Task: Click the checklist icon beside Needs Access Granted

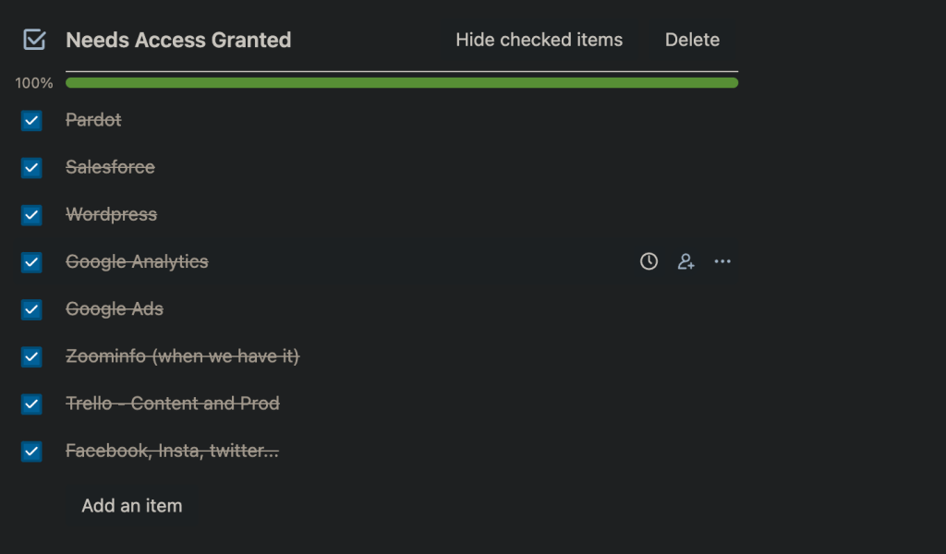Action: click(34, 40)
